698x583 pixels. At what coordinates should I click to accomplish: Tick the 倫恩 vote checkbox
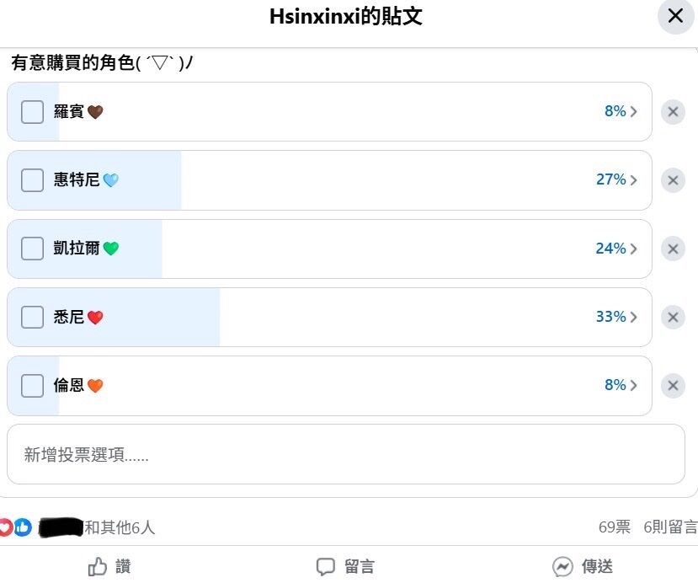tap(32, 386)
